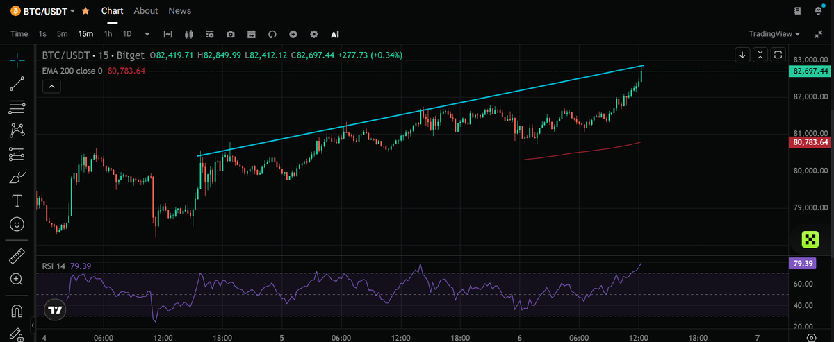
Task: Select the blue trendline on chart
Action: tap(421, 110)
